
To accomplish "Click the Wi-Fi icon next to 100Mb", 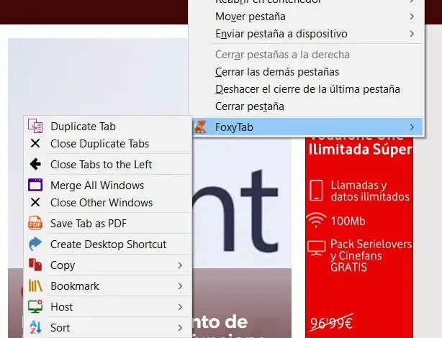I will coord(316,220).
